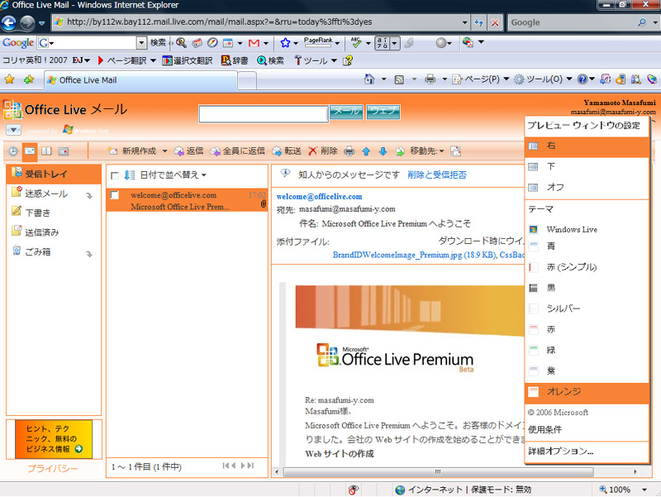Click the プライバシー link
Screen dimensions: 661x497
coord(53,468)
